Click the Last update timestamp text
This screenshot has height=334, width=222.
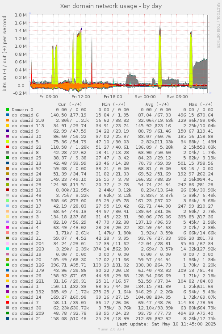(166, 324)
